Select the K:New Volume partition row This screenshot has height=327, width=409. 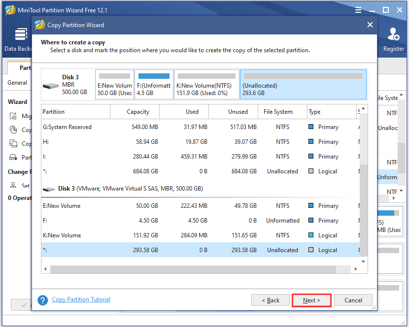tap(201, 235)
